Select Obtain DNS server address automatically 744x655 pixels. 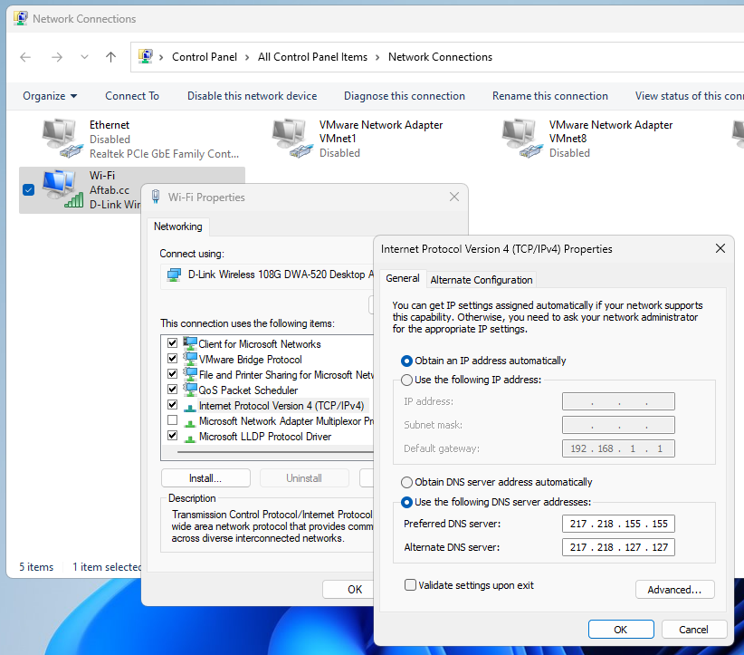[x=407, y=482]
